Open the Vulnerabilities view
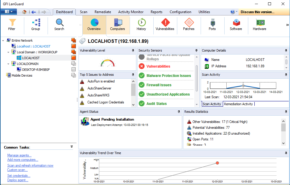The height and width of the screenshot is (185, 290). (x=165, y=25)
